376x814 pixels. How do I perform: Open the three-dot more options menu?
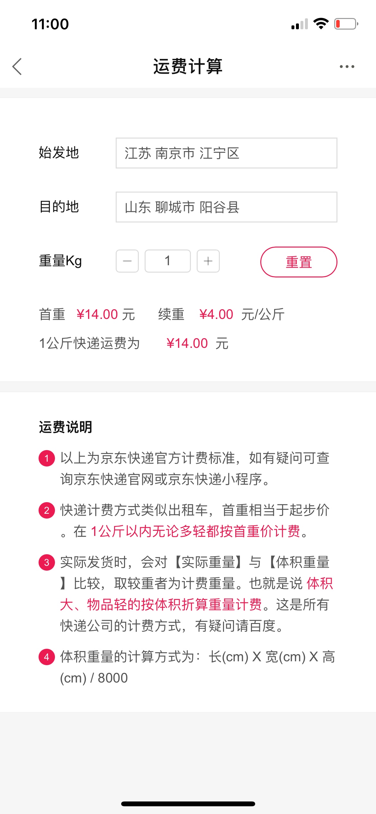[x=347, y=67]
